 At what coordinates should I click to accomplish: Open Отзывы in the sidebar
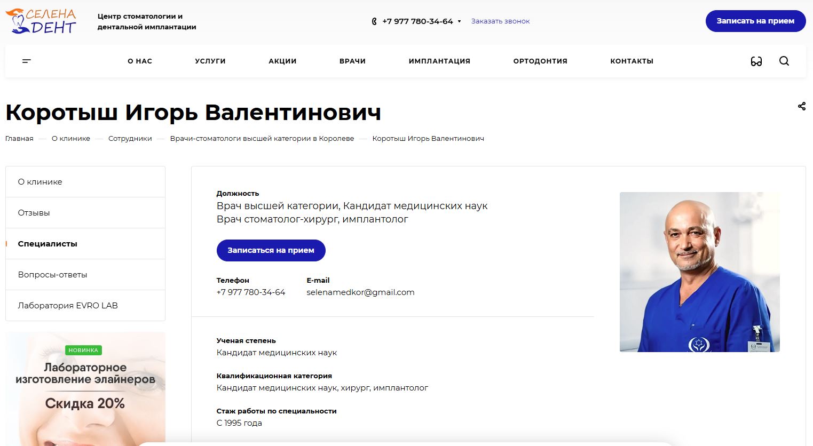(x=85, y=213)
